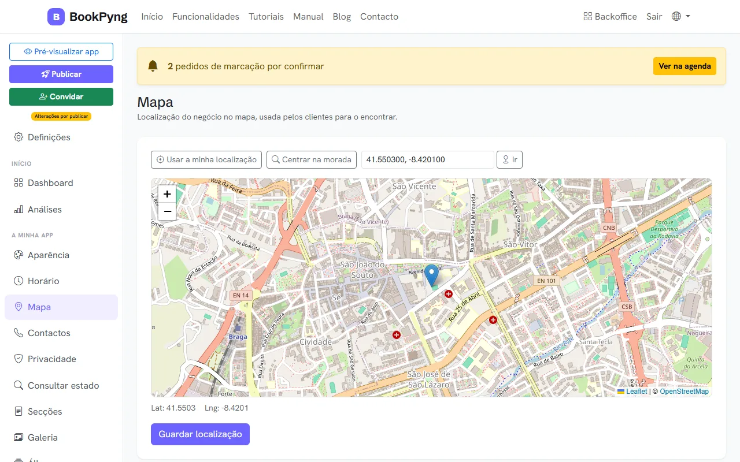
Task: Open Análises in sidebar
Action: pos(61,210)
